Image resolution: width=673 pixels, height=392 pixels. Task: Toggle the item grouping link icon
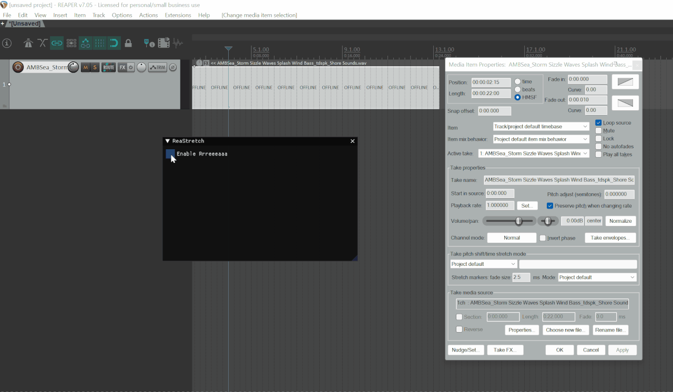(x=57, y=43)
